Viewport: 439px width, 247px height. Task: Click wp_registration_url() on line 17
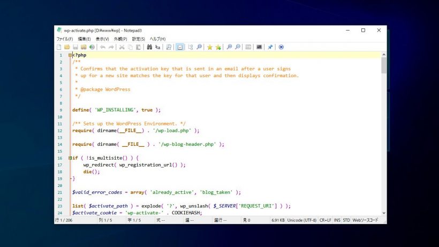(148, 165)
